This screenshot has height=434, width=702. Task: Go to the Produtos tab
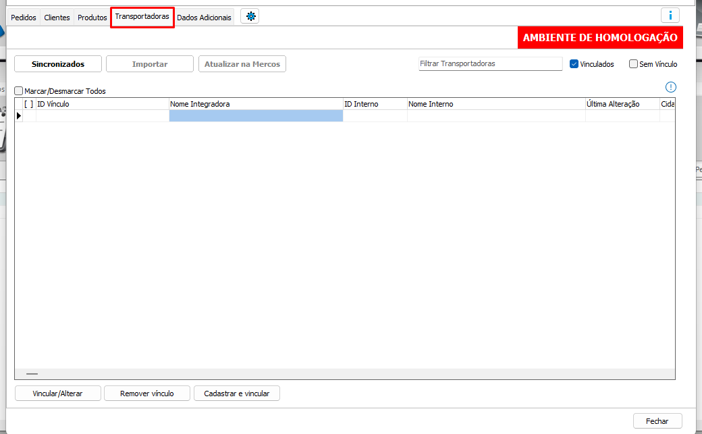[92, 18]
